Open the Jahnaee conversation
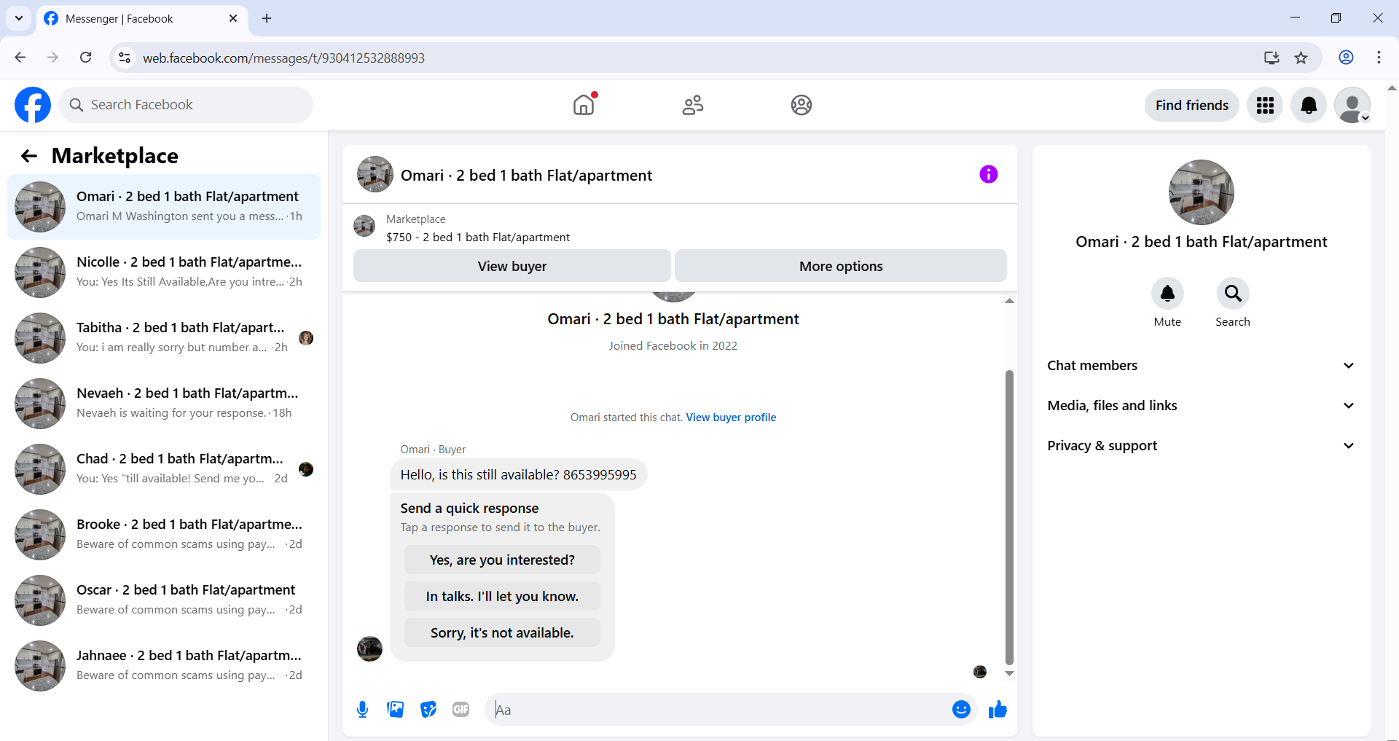Image resolution: width=1399 pixels, height=741 pixels. point(164,666)
